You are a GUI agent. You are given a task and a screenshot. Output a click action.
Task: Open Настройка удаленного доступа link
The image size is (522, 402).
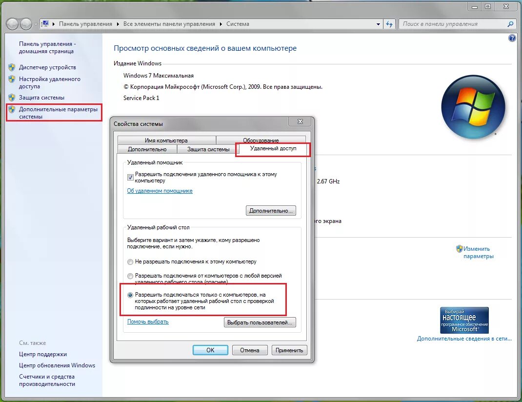click(50, 82)
